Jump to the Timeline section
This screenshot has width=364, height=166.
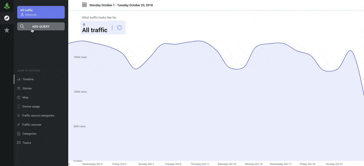[28, 79]
